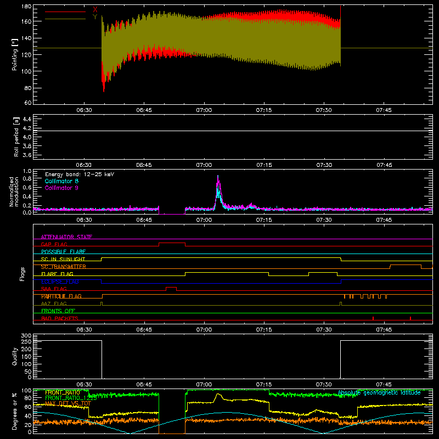Click 06:30 time label under Quality plot
Image resolution: width=439 pixels, height=439 pixels.
pyautogui.click(x=84, y=385)
